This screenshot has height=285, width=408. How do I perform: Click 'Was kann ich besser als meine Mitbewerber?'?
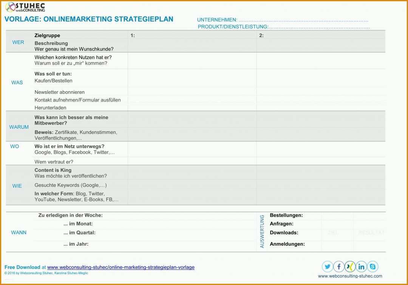pos(71,120)
